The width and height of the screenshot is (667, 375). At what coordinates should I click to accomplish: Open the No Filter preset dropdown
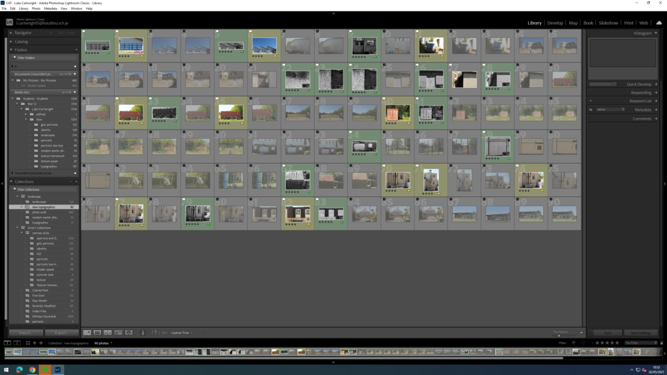click(641, 342)
